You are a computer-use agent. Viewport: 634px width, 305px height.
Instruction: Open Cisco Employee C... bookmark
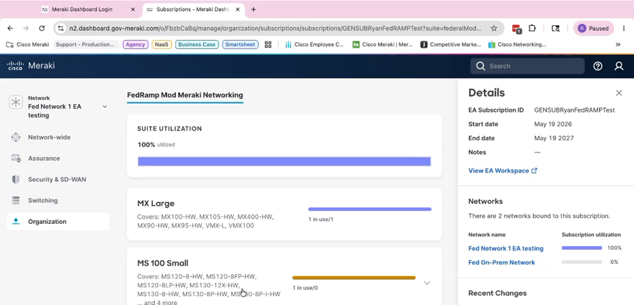coord(314,44)
